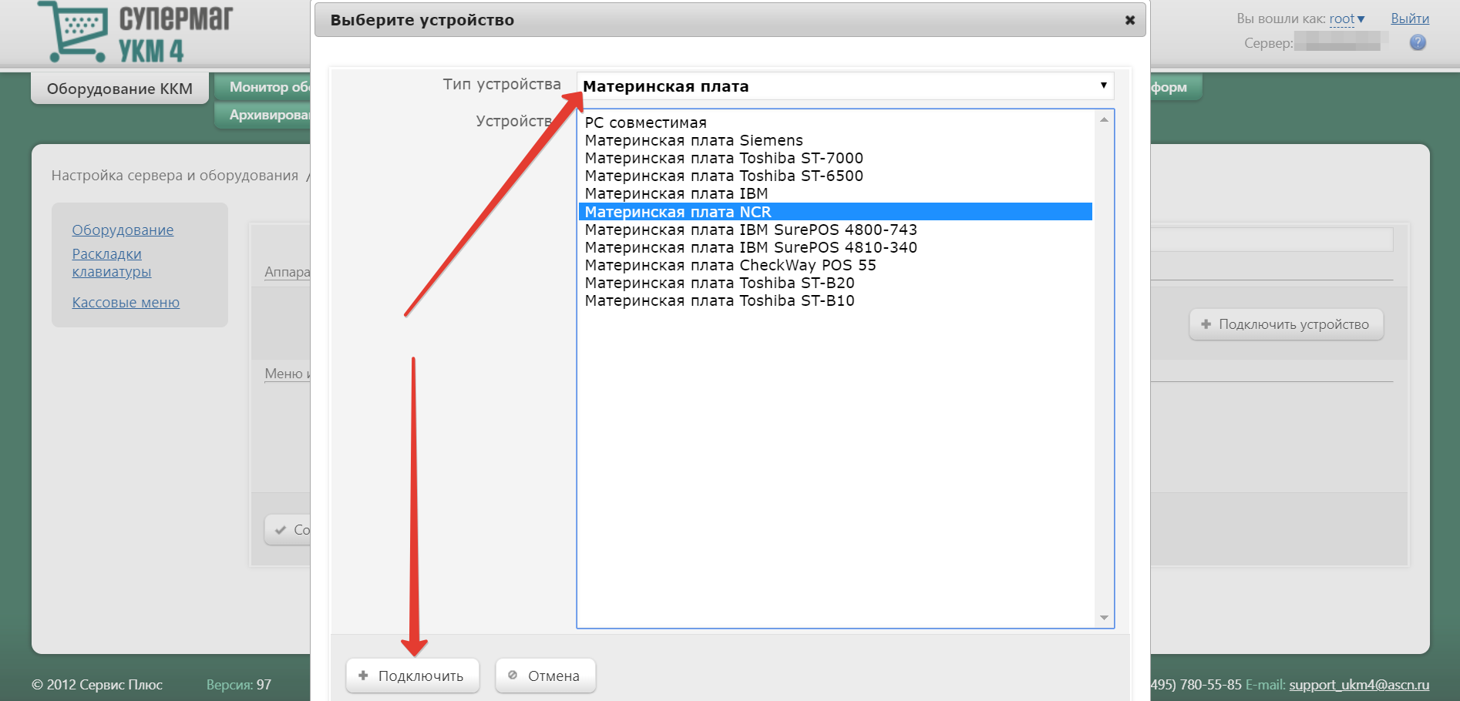Image resolution: width=1460 pixels, height=701 pixels.
Task: Open the Архивирование menu tab
Action: tap(263, 115)
